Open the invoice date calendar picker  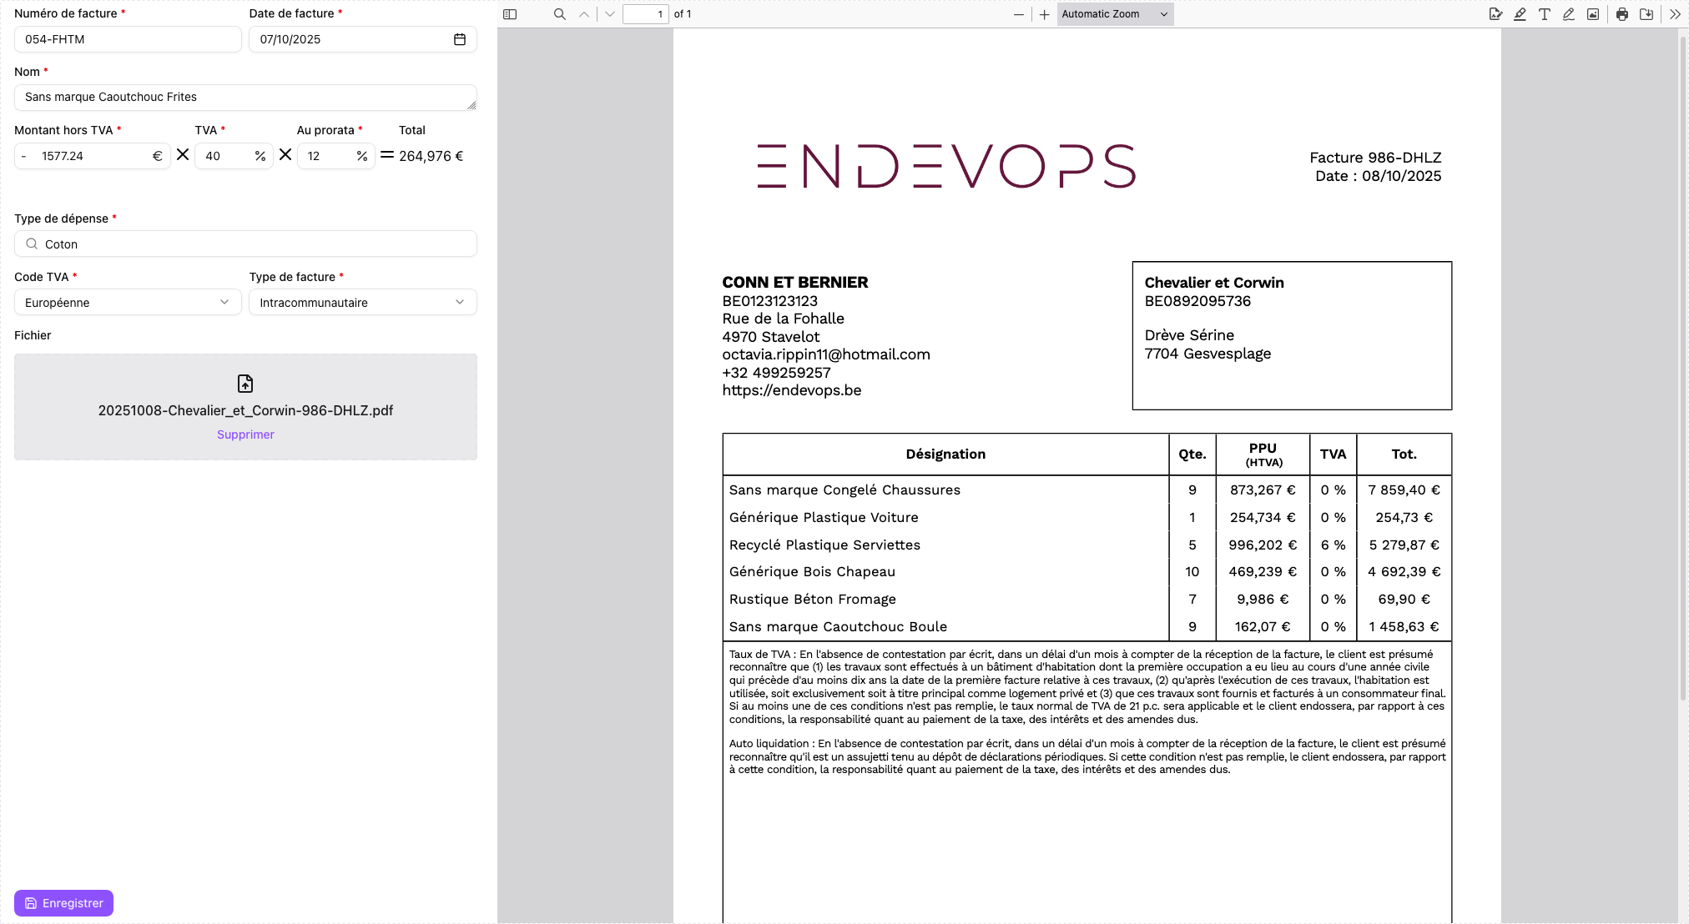[x=460, y=39]
